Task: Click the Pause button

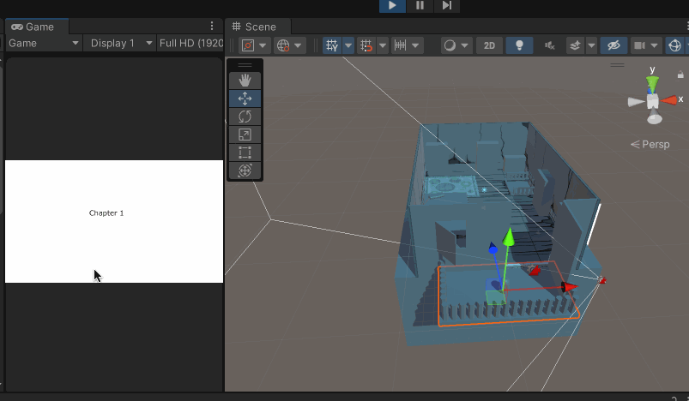Action: 420,5
